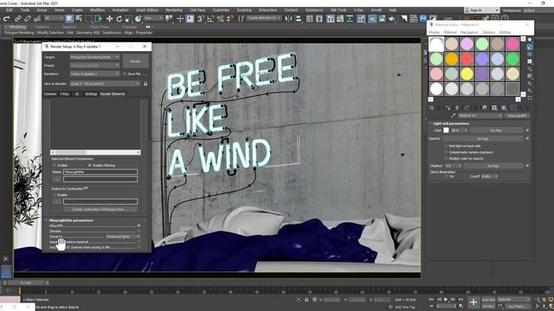Toggle the Percent Snap icon
Image resolution: width=554 pixels, height=311 pixels.
click(221, 18)
